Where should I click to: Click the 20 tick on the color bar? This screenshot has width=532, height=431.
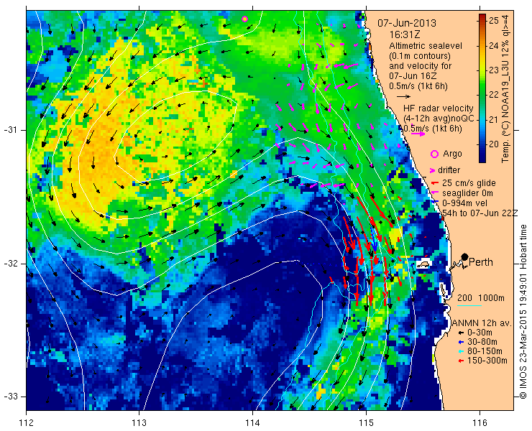pyautogui.click(x=494, y=144)
